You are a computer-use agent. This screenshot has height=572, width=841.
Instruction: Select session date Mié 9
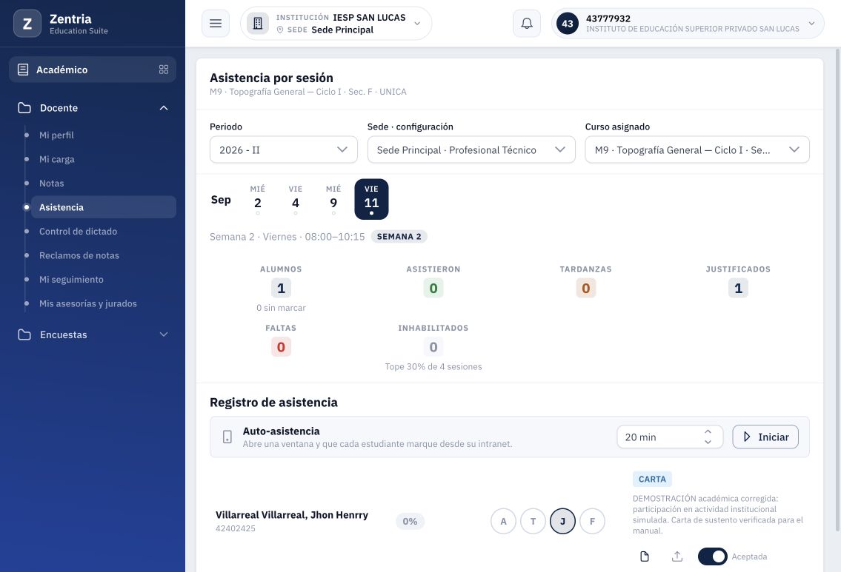(x=333, y=199)
